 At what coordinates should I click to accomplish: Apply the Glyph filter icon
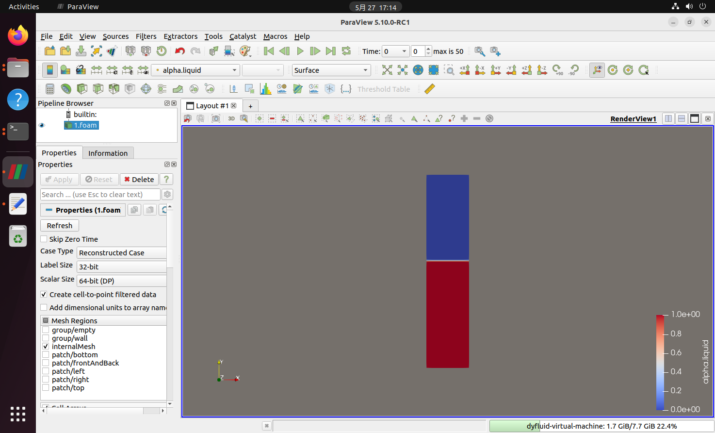point(146,89)
